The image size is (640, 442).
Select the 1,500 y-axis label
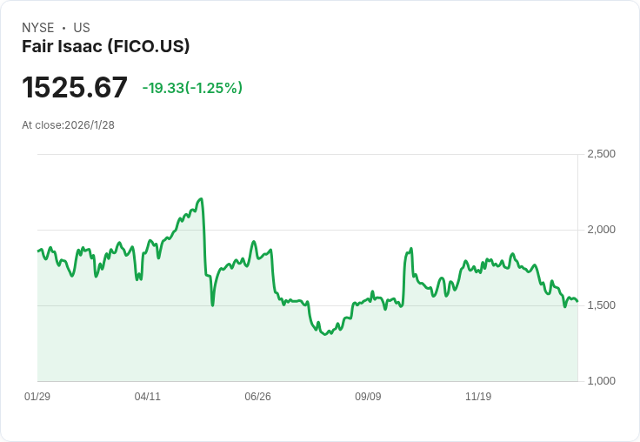point(601,305)
